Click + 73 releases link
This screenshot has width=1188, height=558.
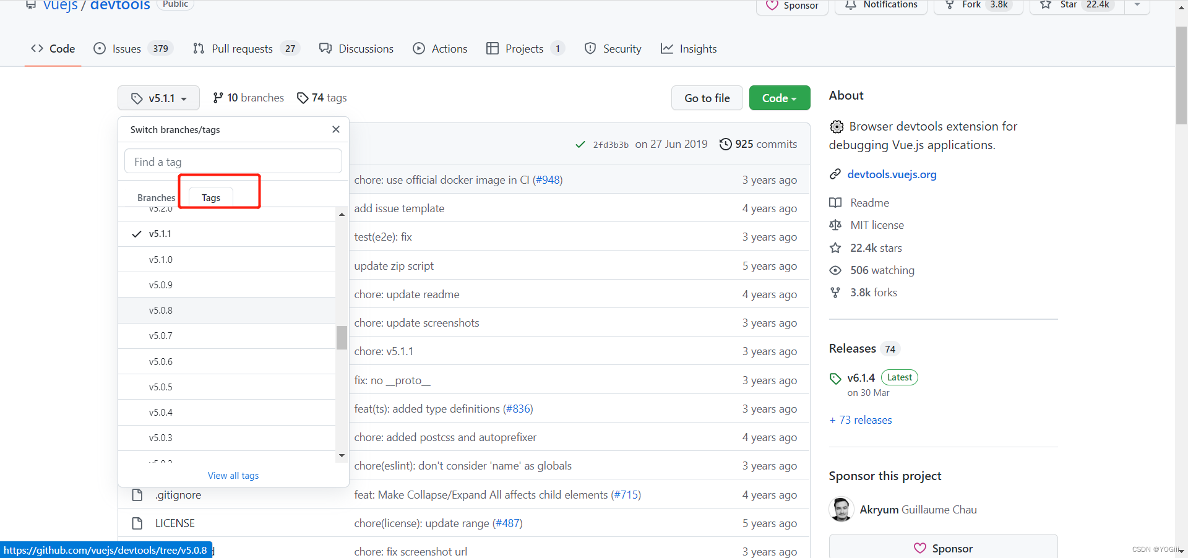click(861, 420)
